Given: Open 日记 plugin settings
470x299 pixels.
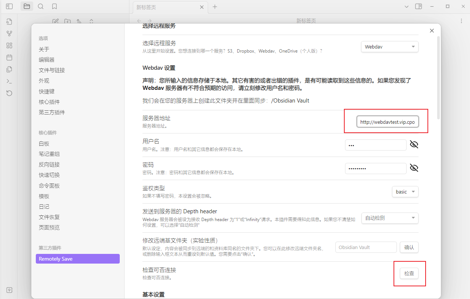Looking at the screenshot, I should click(x=44, y=207).
